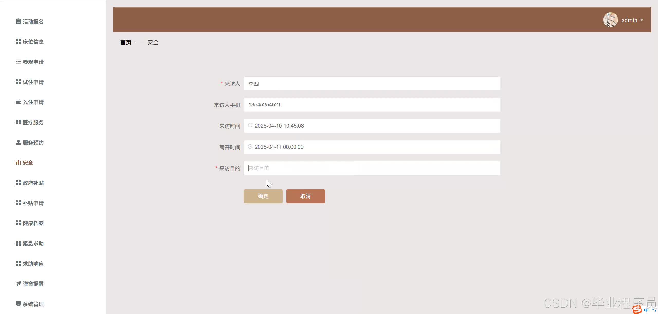This screenshot has height=314, width=658.
Task: Click the list icon beside 参观申请
Action: click(x=18, y=62)
